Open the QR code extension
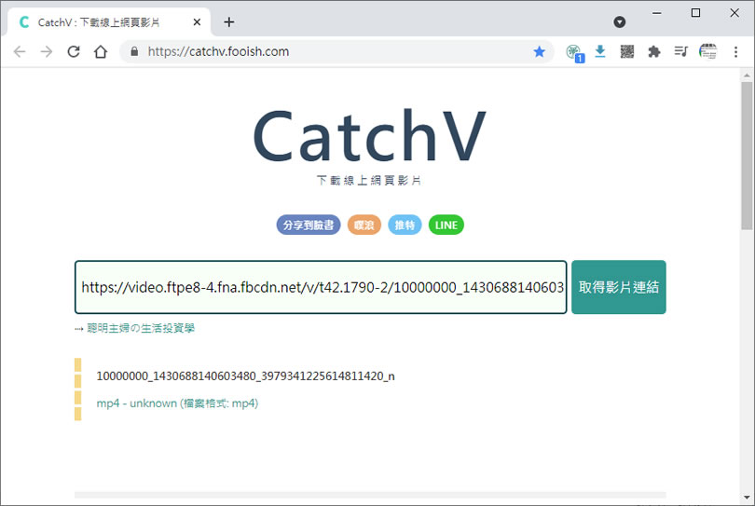 tap(627, 51)
